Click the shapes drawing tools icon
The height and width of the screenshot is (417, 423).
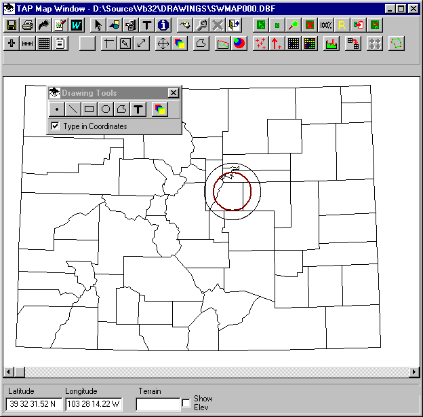tap(115, 25)
